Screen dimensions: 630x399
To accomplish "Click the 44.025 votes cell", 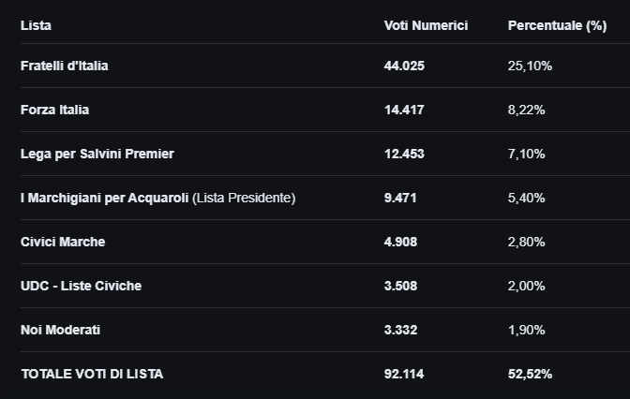I will [x=404, y=66].
